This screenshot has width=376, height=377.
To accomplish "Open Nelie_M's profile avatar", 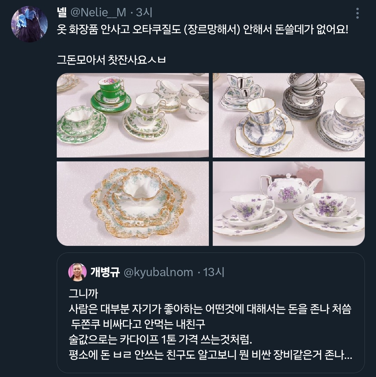I will pos(29,24).
